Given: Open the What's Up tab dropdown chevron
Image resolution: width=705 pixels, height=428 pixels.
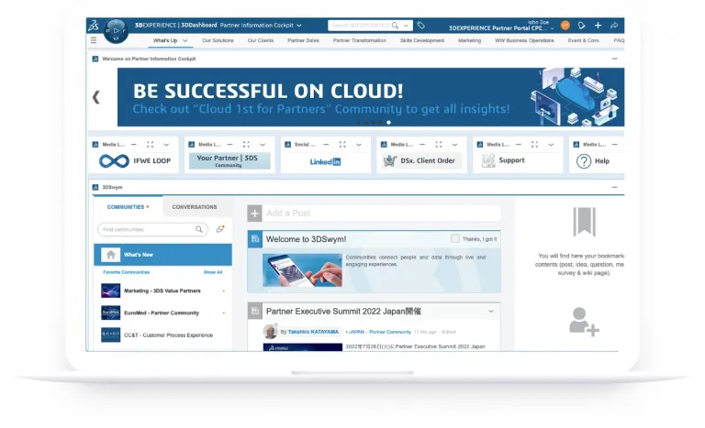Looking at the screenshot, I should pyautogui.click(x=185, y=40).
